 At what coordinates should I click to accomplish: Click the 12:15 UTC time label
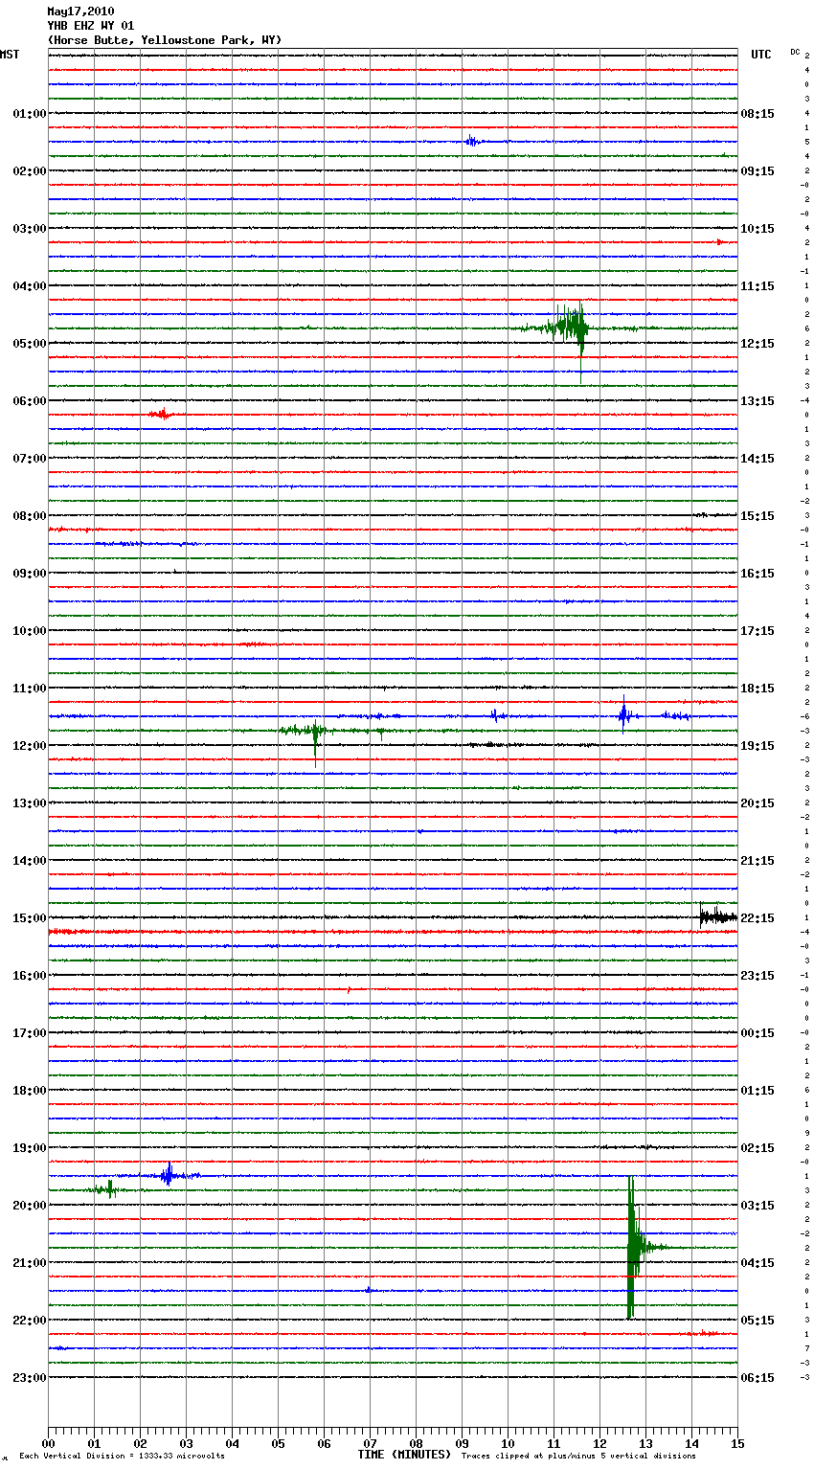(x=757, y=343)
